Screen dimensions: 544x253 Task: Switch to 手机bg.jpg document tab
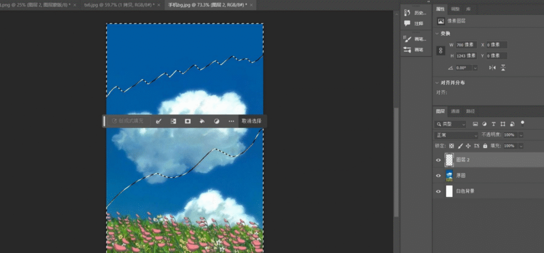pos(207,5)
